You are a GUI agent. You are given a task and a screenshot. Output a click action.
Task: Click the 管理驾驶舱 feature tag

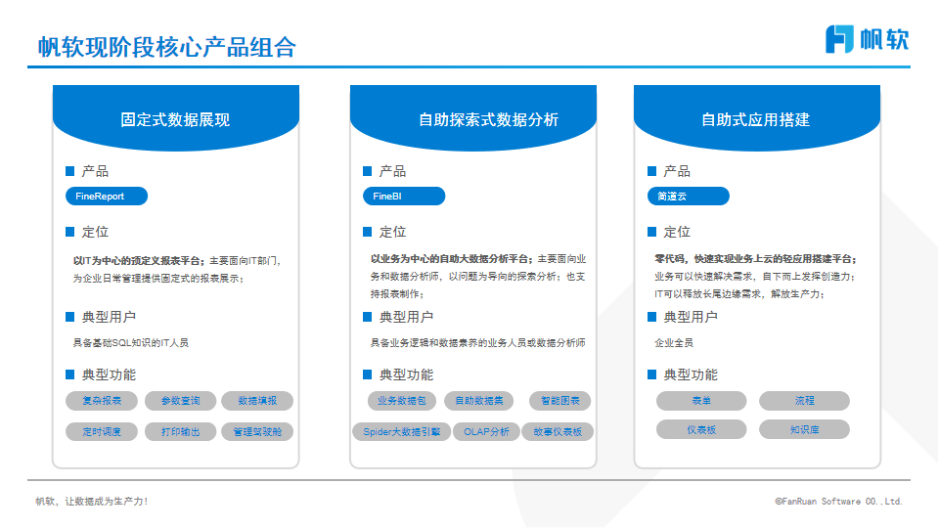coord(257,431)
